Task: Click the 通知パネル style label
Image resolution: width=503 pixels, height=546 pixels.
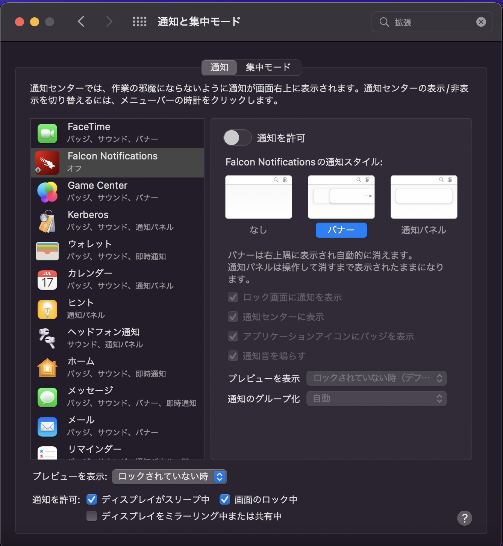Action: (424, 230)
